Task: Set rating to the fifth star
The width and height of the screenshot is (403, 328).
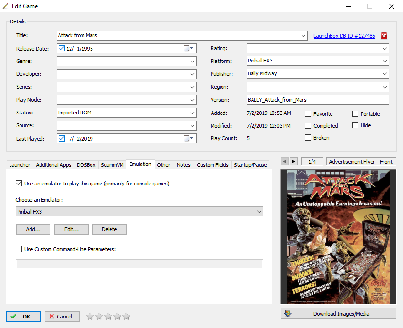Action: coord(126,317)
